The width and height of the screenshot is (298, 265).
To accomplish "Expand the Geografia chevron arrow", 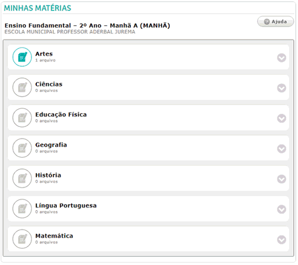I will click(x=282, y=149).
